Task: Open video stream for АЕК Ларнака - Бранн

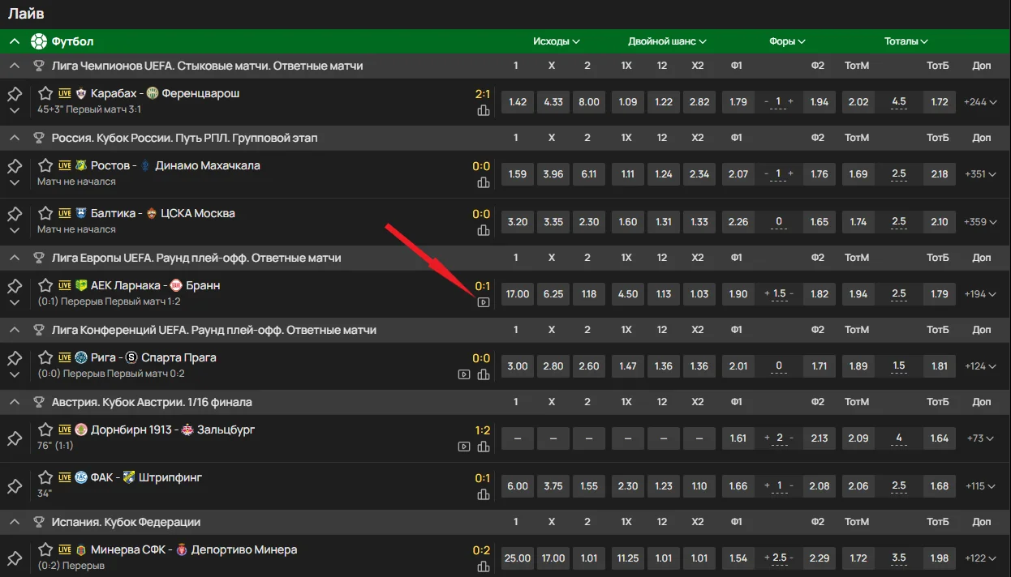Action: (x=484, y=302)
